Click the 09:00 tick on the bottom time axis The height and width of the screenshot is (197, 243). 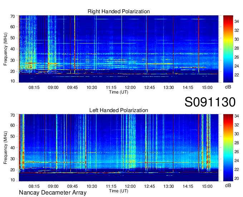coord(53,186)
